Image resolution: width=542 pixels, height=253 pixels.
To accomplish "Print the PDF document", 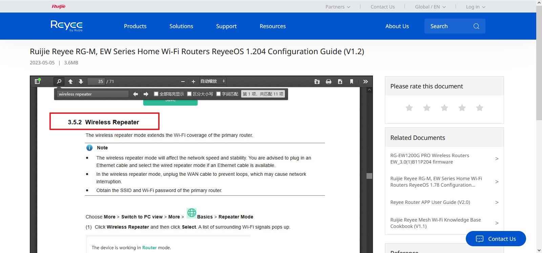I will point(329,81).
